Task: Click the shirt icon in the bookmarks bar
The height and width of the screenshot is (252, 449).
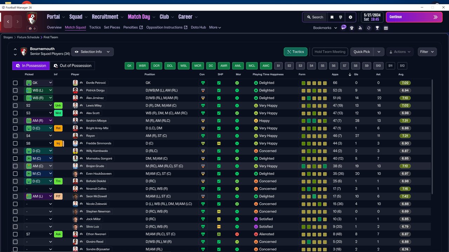Action: pyautogui.click(x=352, y=28)
